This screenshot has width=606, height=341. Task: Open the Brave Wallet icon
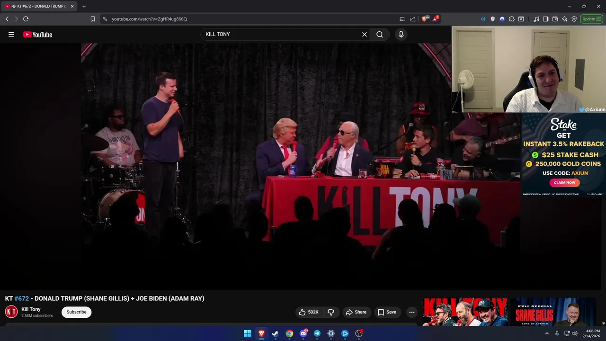(x=555, y=19)
